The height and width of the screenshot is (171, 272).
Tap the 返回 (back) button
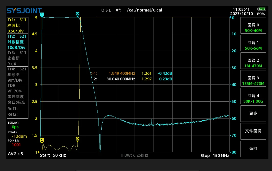click(x=253, y=149)
